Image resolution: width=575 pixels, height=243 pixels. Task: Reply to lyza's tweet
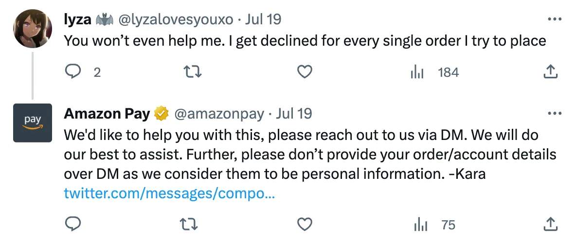point(73,72)
